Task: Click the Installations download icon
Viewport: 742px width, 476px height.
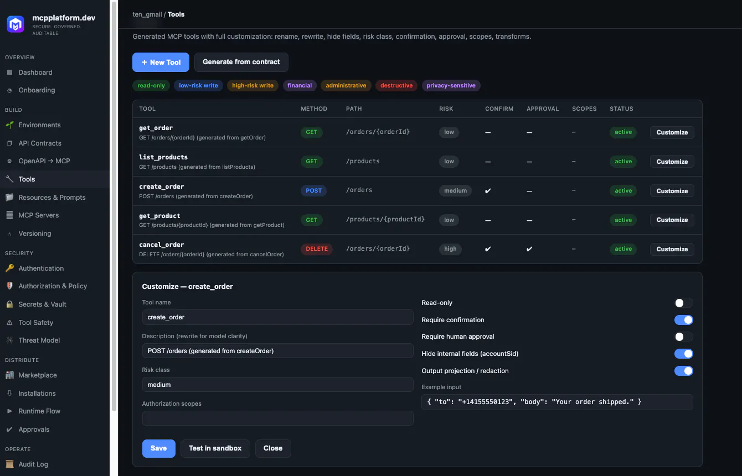Action: click(9, 394)
